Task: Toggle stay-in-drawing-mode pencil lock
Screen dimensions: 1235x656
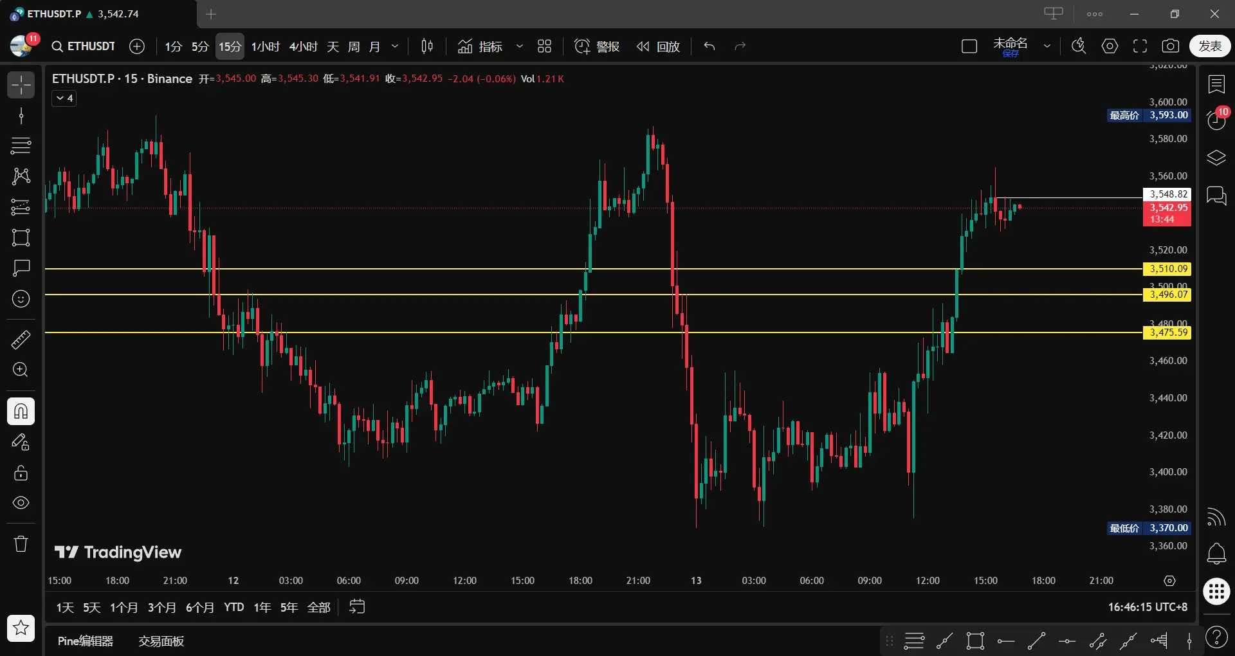Action: pos(21,442)
